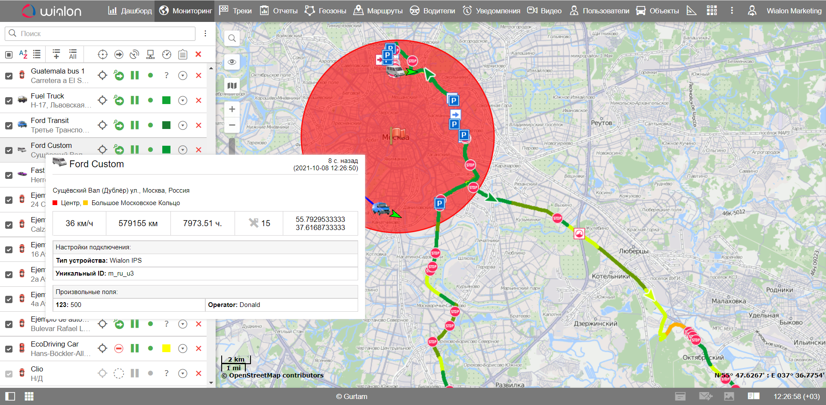
Task: Click the clipboard header icon
Action: pos(183,54)
